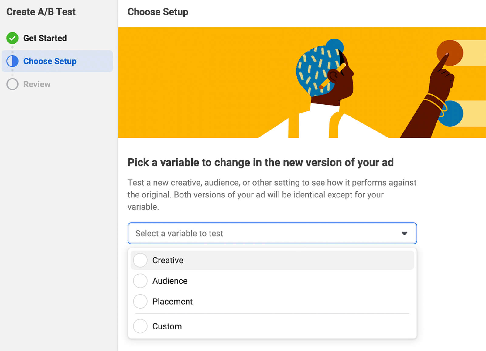Image resolution: width=486 pixels, height=351 pixels.
Task: Click the empty circle icon beside Review
Action: coord(12,84)
